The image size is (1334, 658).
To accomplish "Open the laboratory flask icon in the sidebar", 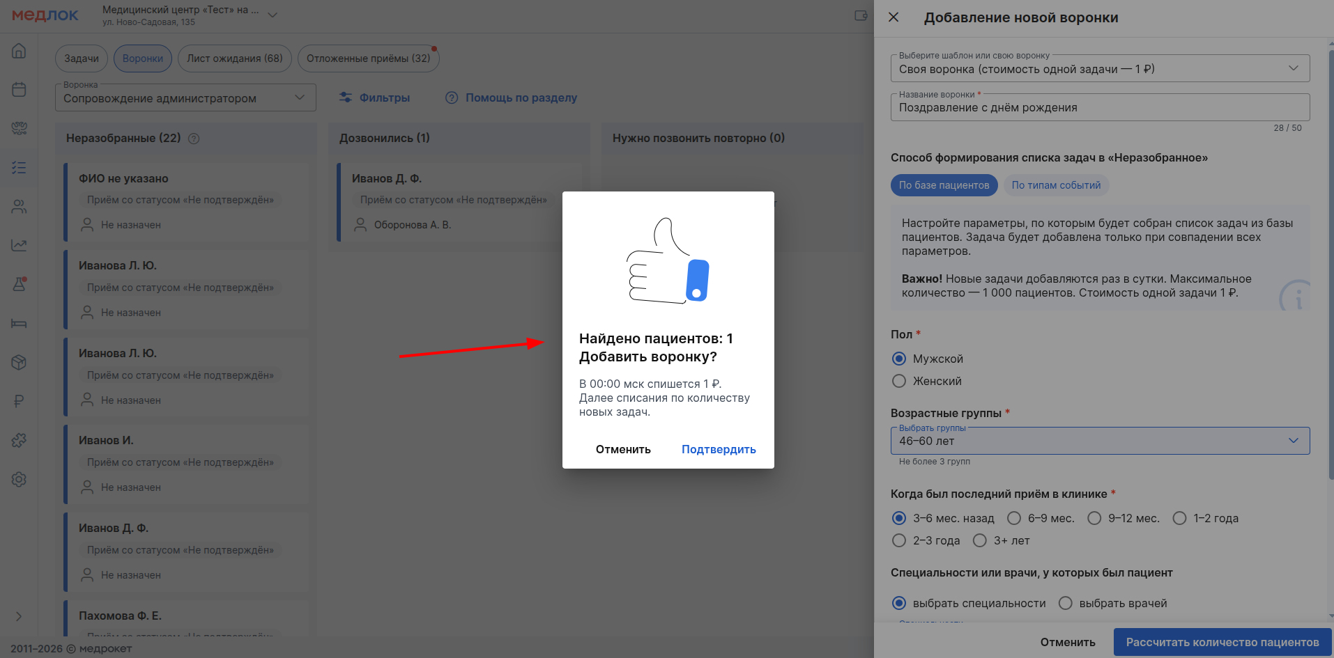I will (19, 284).
